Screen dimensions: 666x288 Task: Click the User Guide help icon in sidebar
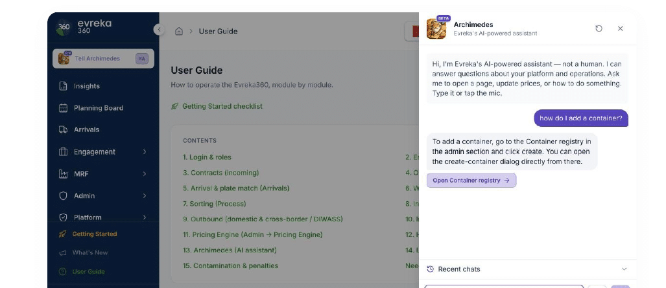coord(62,271)
